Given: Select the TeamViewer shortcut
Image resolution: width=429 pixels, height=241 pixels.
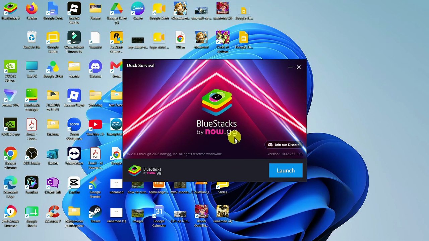Looking at the screenshot, I should [74, 156].
